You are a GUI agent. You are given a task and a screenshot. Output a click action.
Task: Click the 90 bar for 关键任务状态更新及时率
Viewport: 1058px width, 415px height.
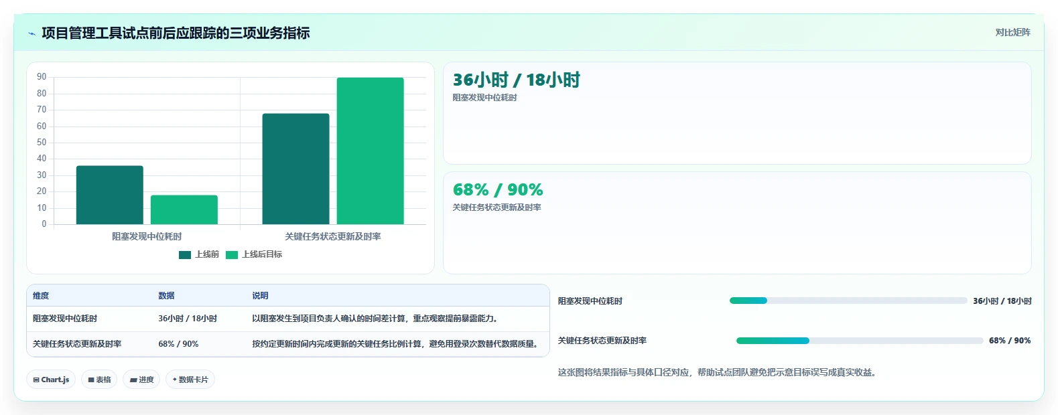pos(370,151)
